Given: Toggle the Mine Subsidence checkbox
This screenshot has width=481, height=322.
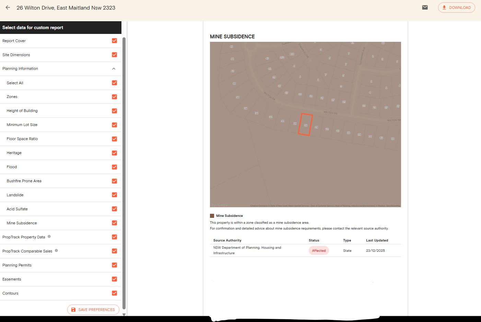Looking at the screenshot, I should 115,223.
